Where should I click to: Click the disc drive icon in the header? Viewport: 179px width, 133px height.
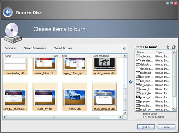click(x=13, y=33)
